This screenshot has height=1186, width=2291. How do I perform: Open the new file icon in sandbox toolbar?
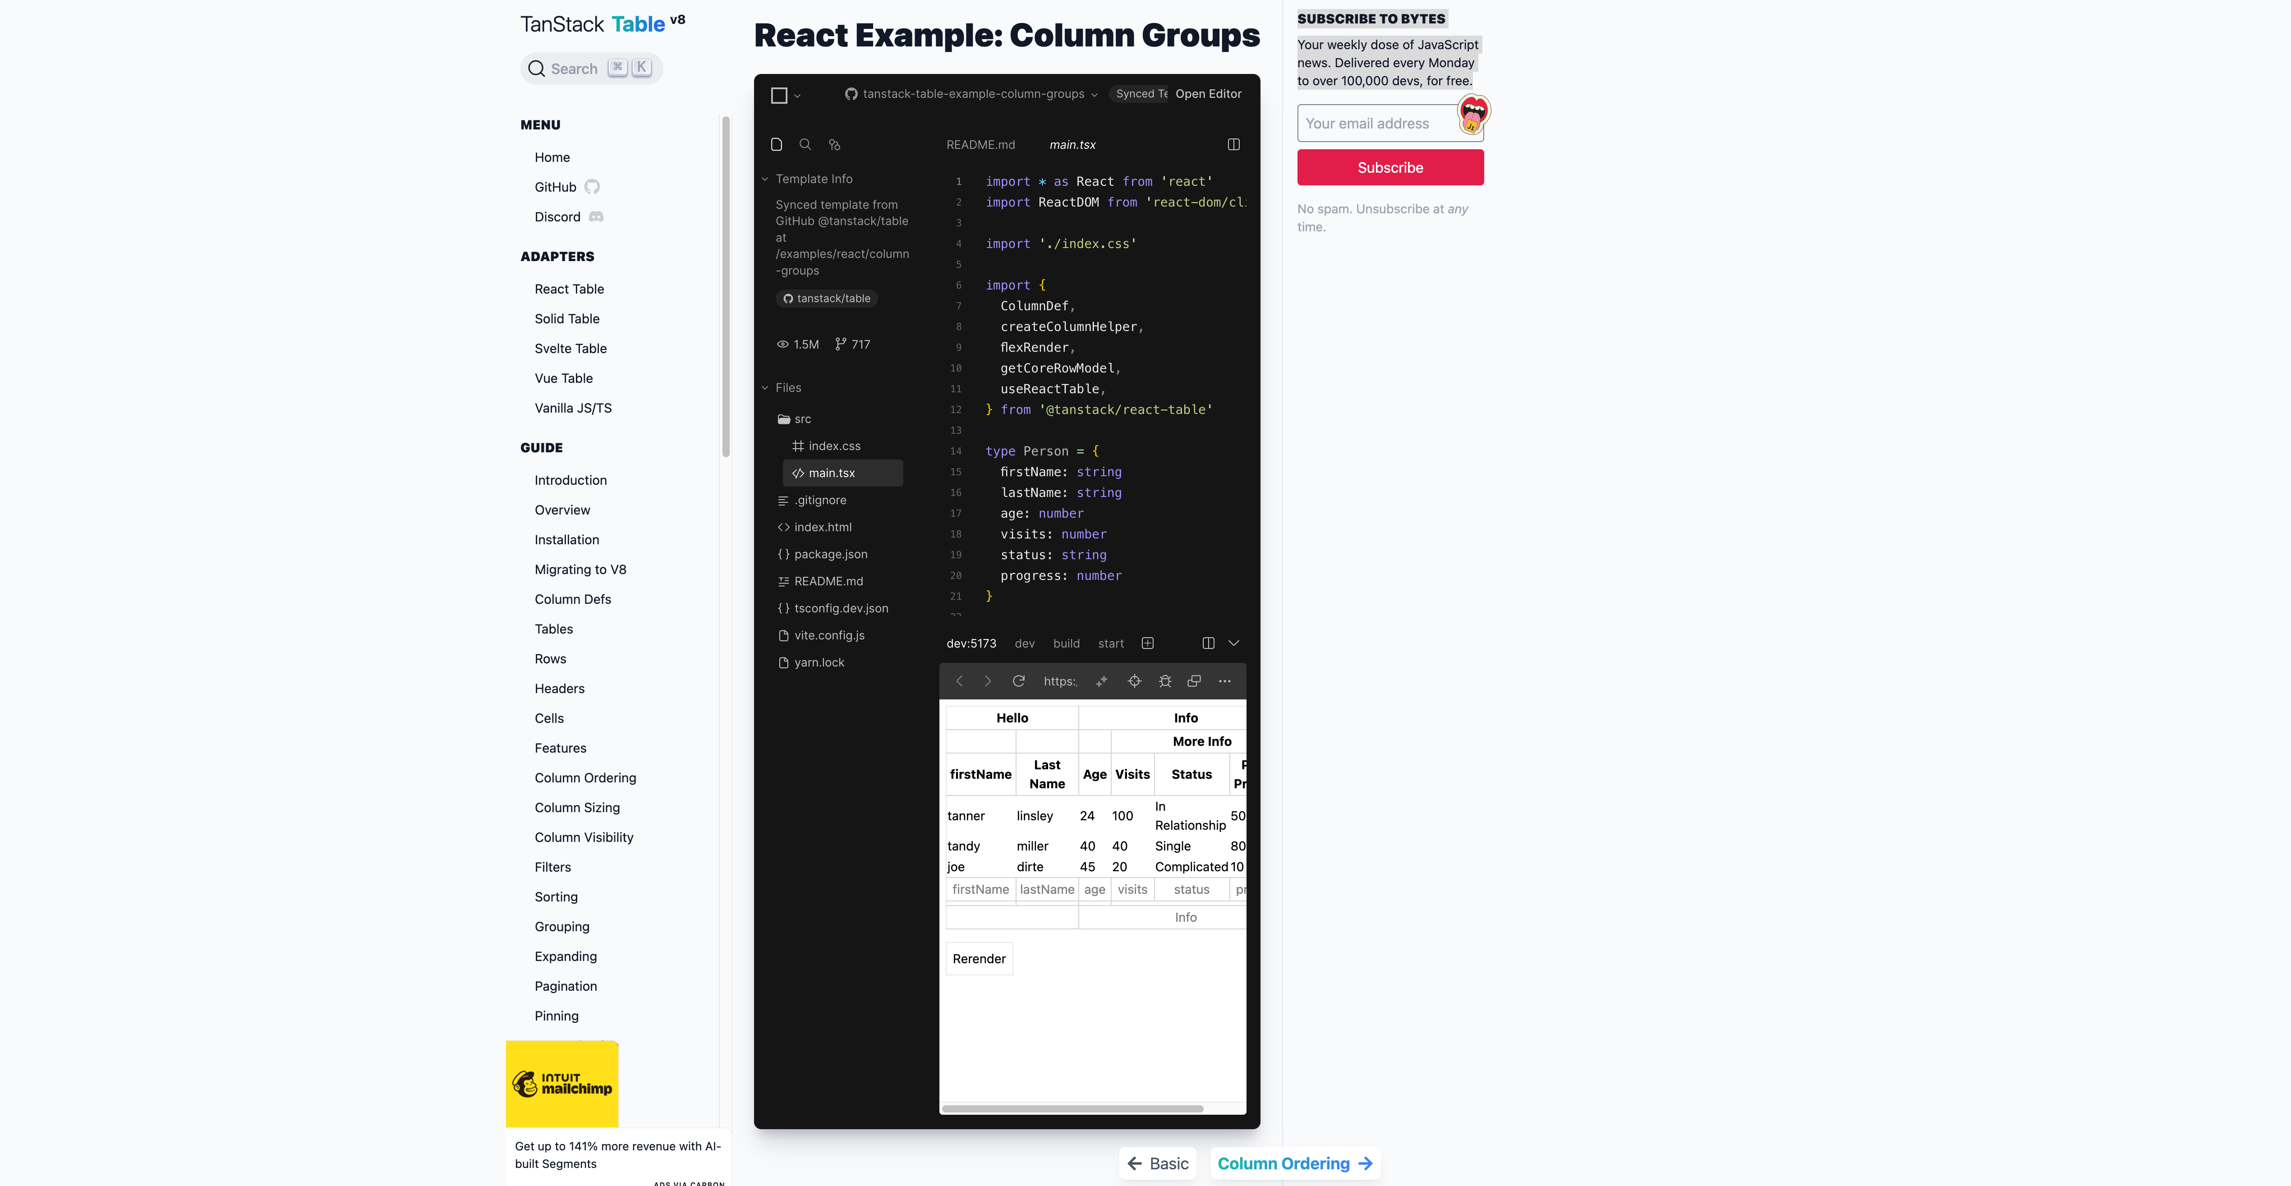777,144
